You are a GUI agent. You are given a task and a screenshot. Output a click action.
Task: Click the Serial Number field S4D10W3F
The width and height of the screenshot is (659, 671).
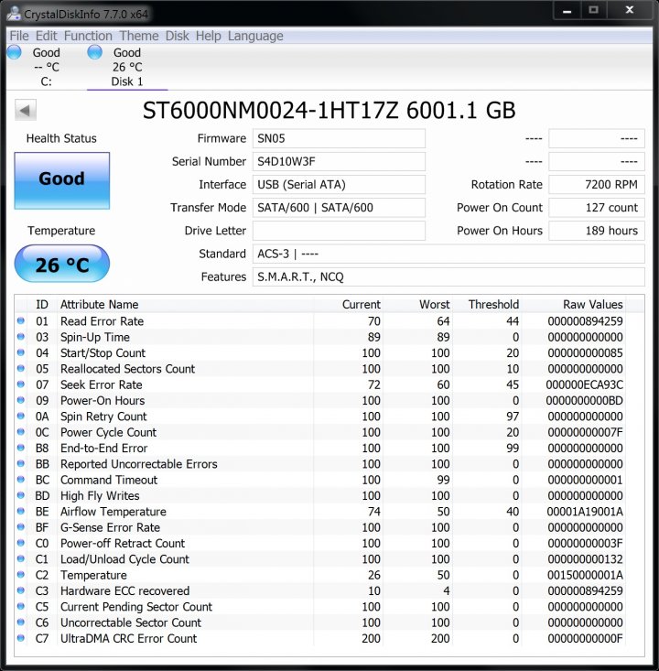pyautogui.click(x=339, y=162)
